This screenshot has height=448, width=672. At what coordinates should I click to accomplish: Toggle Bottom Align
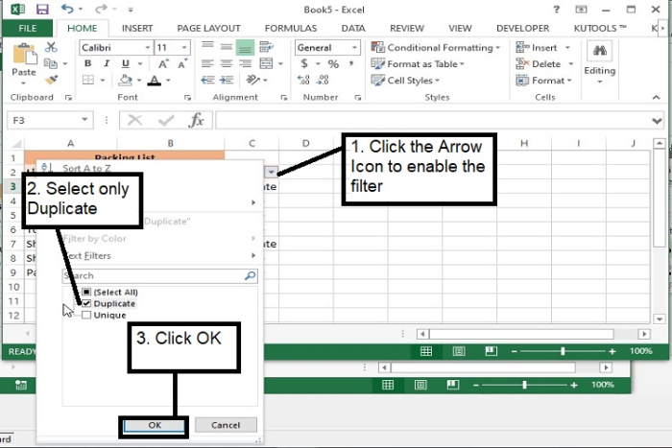coord(245,47)
